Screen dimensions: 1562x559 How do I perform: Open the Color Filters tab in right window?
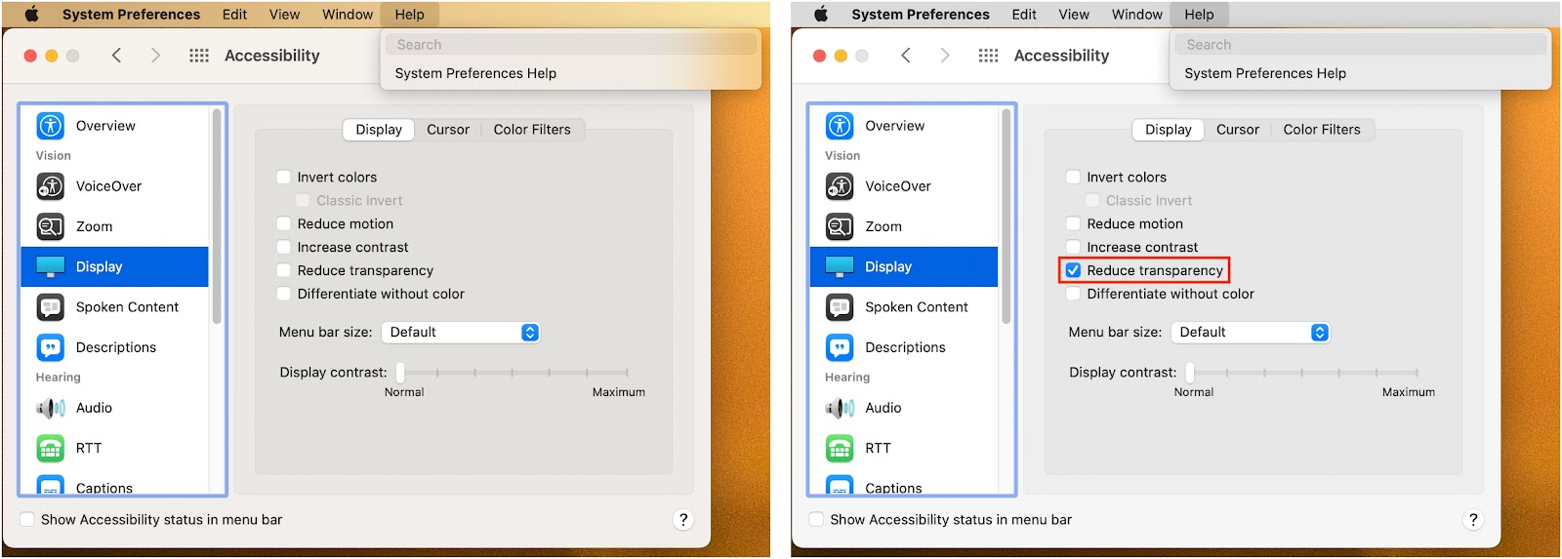(1322, 130)
